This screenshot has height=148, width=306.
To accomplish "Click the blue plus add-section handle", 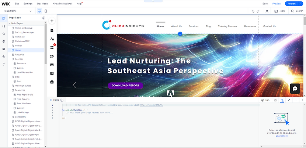I will (x=180, y=34).
